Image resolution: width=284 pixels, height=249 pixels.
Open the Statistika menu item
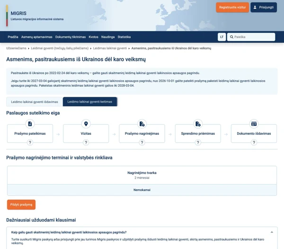[124, 37]
